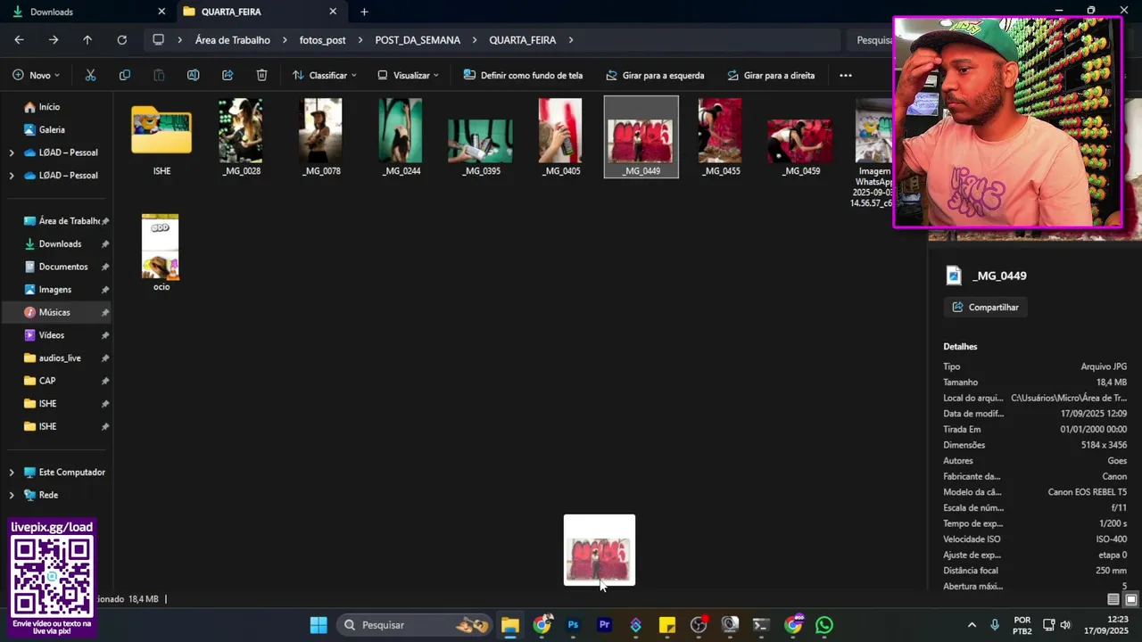Open Premiere Pro from the taskbar
This screenshot has height=642, width=1142.
(x=604, y=625)
